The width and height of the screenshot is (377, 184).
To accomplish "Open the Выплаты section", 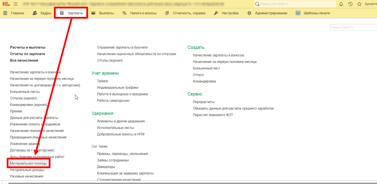I will point(102,13).
